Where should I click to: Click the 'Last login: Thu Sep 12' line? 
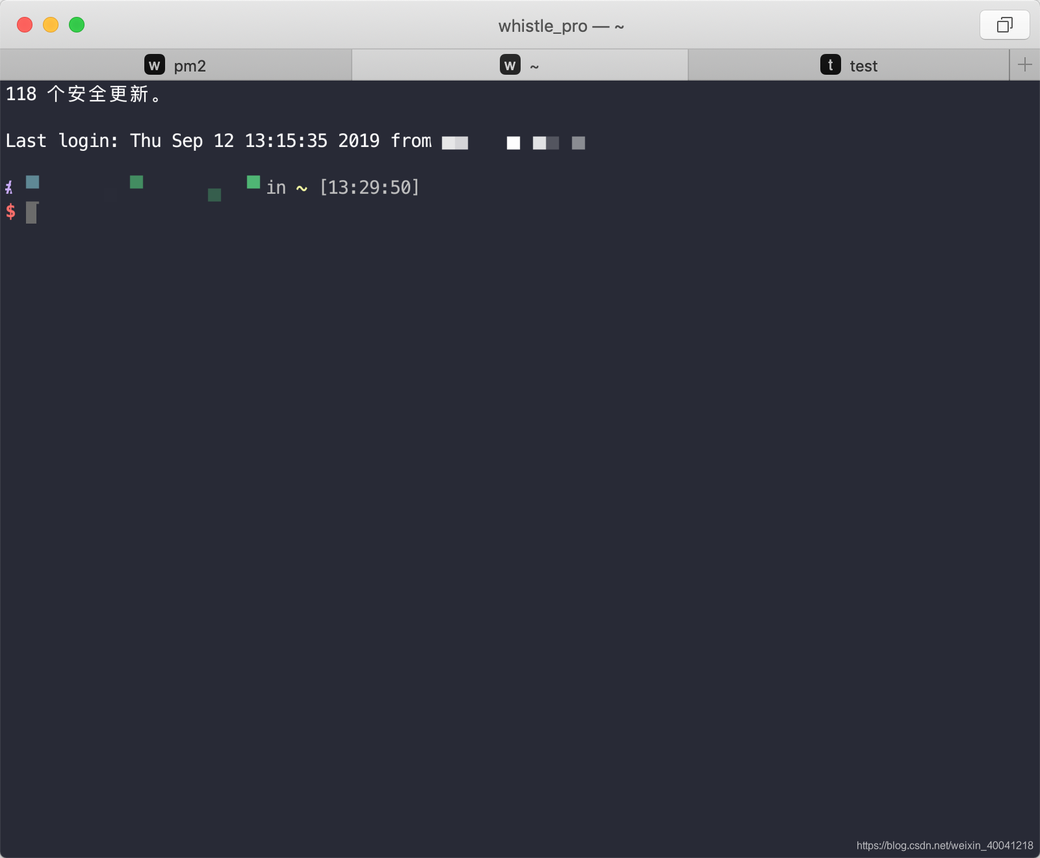click(x=296, y=141)
